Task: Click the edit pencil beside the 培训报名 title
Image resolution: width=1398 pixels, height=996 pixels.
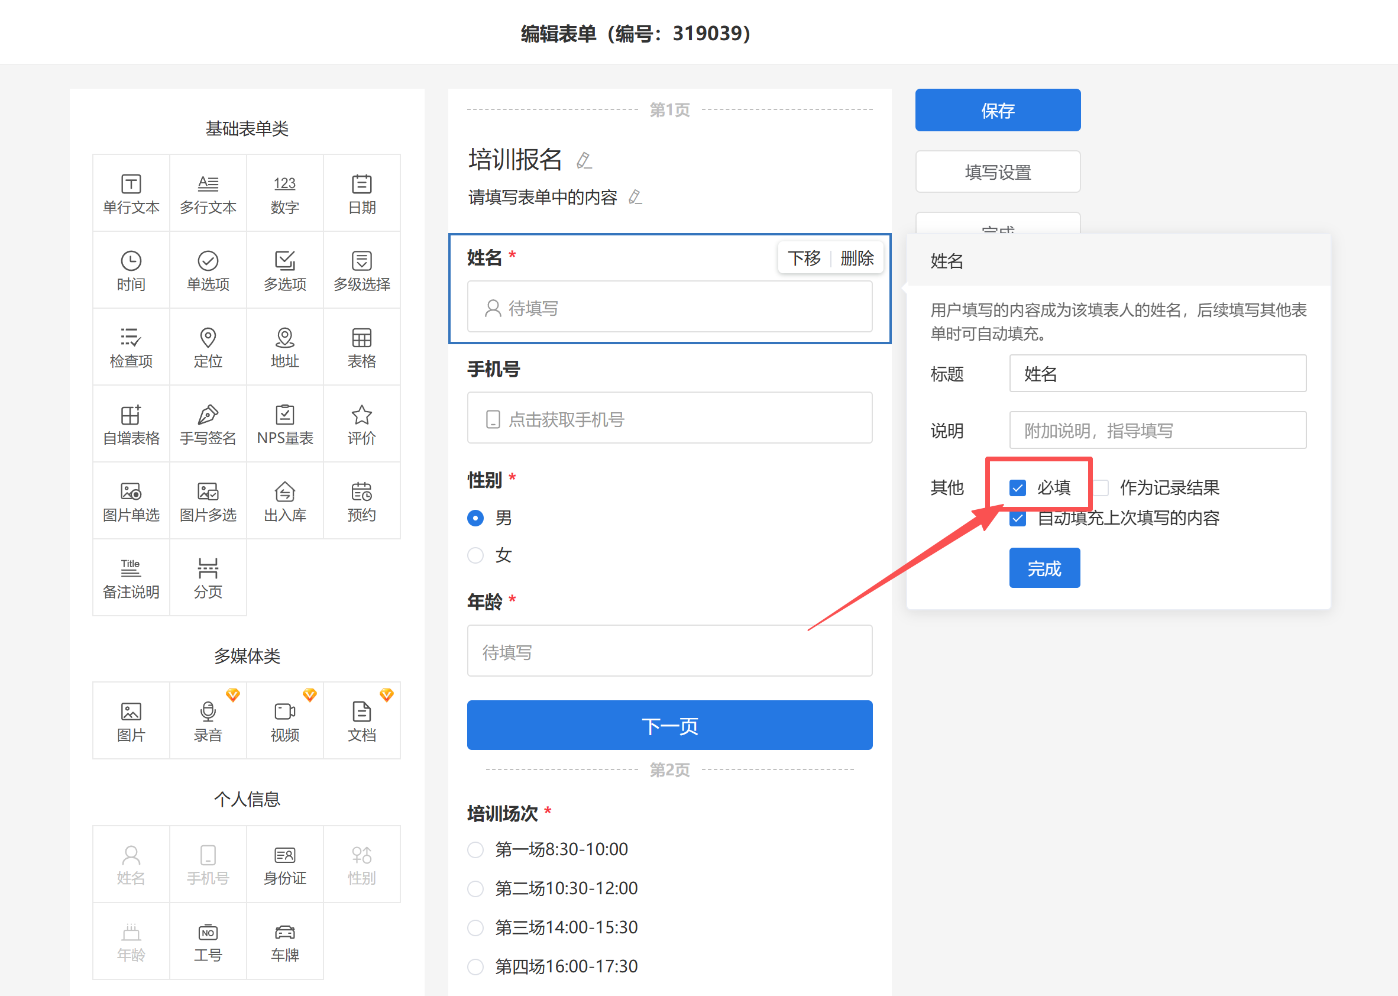Action: coord(584,161)
